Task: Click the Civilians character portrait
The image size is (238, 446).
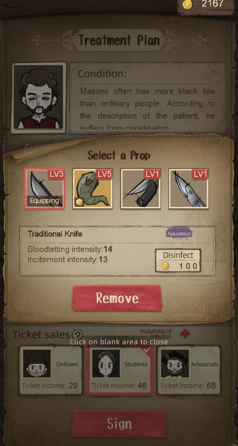Action: coord(37,363)
